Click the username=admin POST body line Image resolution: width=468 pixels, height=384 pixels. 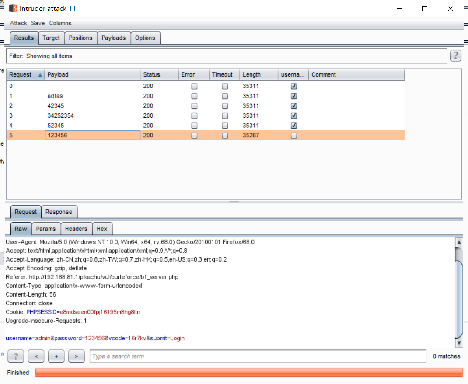pyautogui.click(x=95, y=339)
